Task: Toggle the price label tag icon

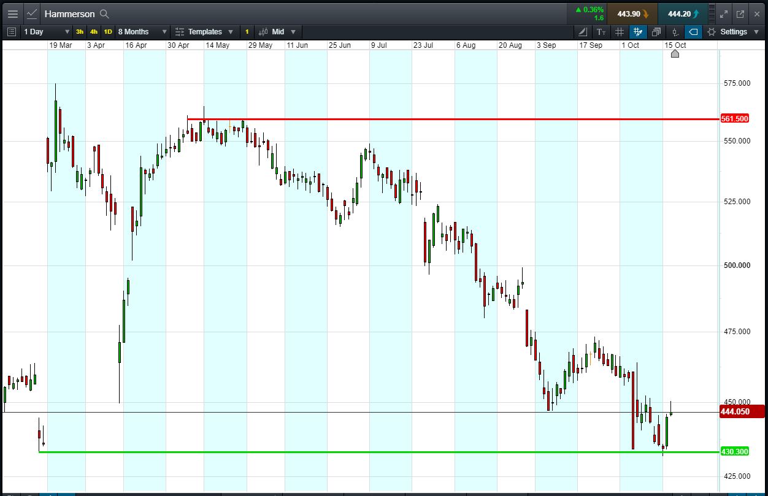Action: coord(693,32)
